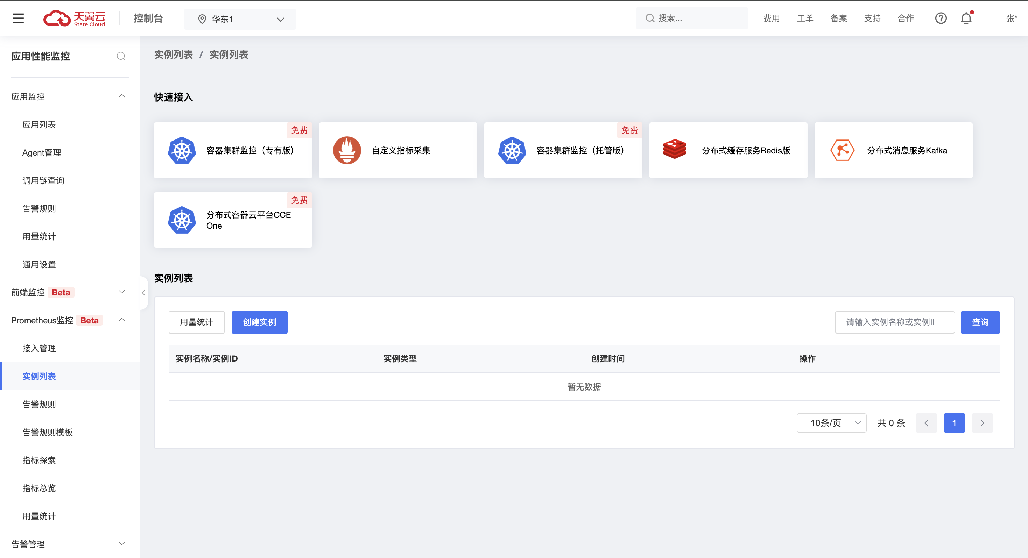
Task: Open 合作 in the top bar
Action: point(906,18)
